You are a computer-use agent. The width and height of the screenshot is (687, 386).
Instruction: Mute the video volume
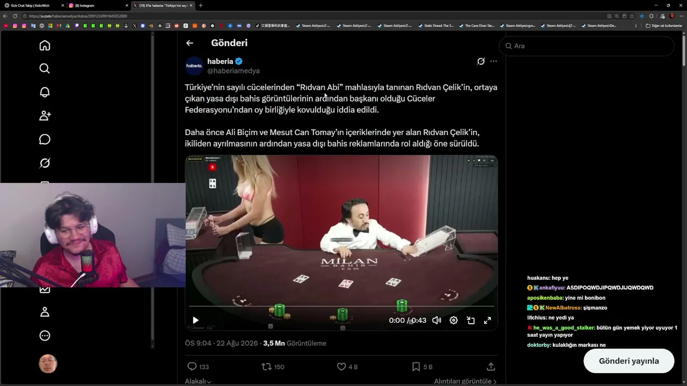coord(437,320)
